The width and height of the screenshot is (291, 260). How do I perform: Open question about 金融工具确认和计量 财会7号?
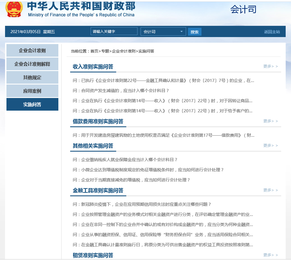(x=164, y=80)
